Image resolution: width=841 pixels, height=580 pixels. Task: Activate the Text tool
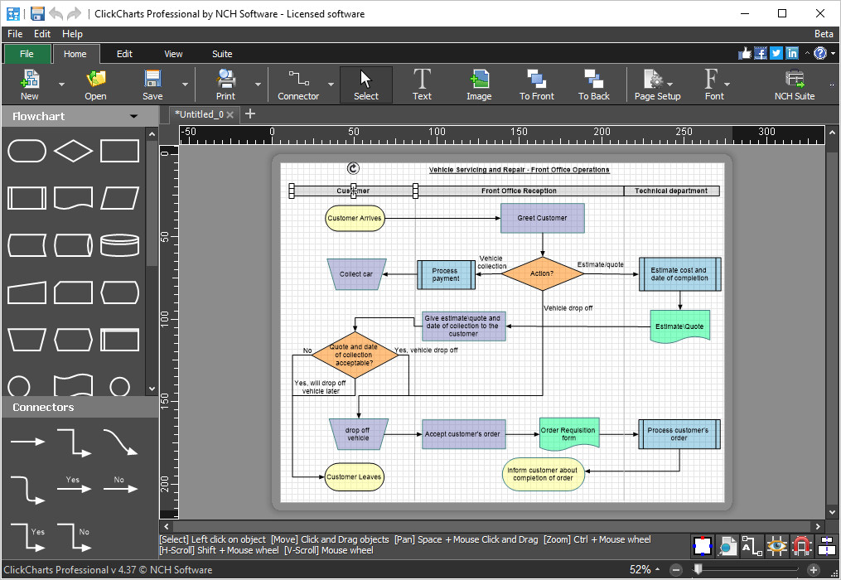click(422, 85)
